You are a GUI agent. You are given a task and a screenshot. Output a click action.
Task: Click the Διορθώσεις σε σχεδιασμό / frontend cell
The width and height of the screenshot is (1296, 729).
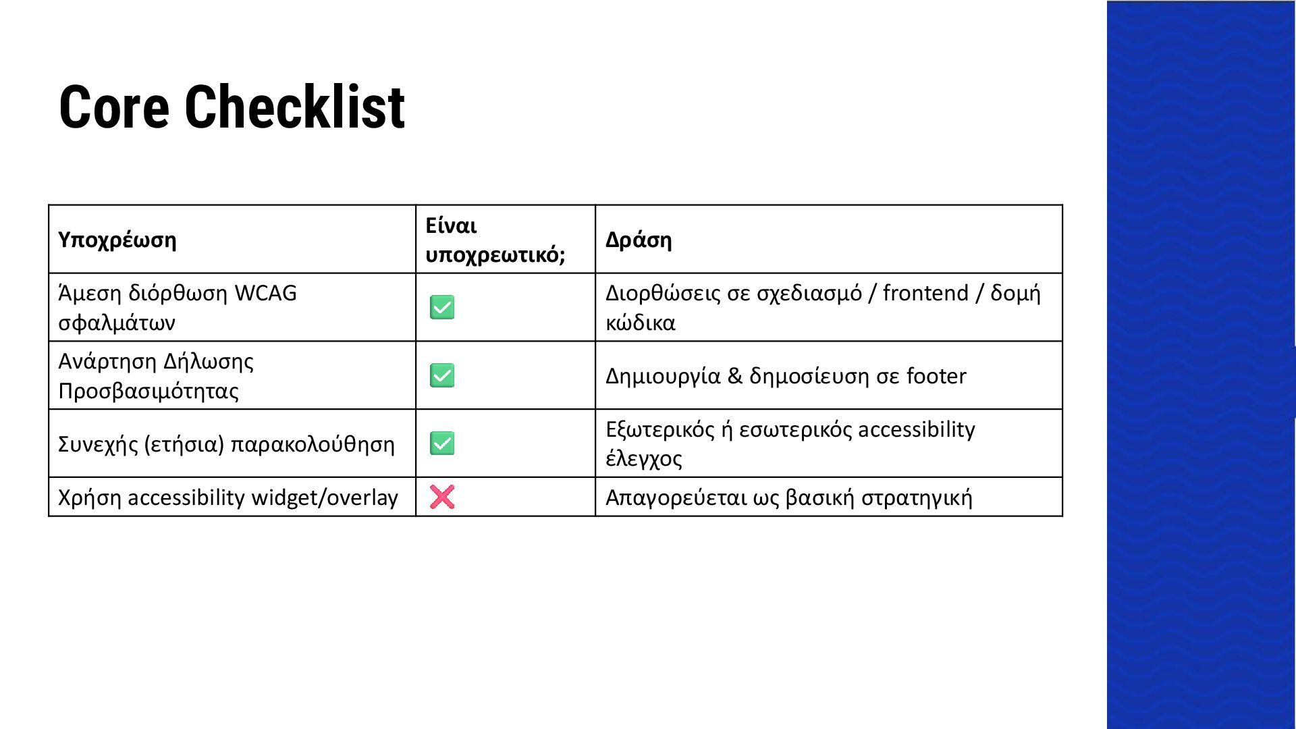(829, 307)
